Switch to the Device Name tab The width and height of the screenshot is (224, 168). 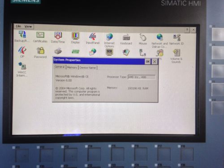tap(88, 68)
